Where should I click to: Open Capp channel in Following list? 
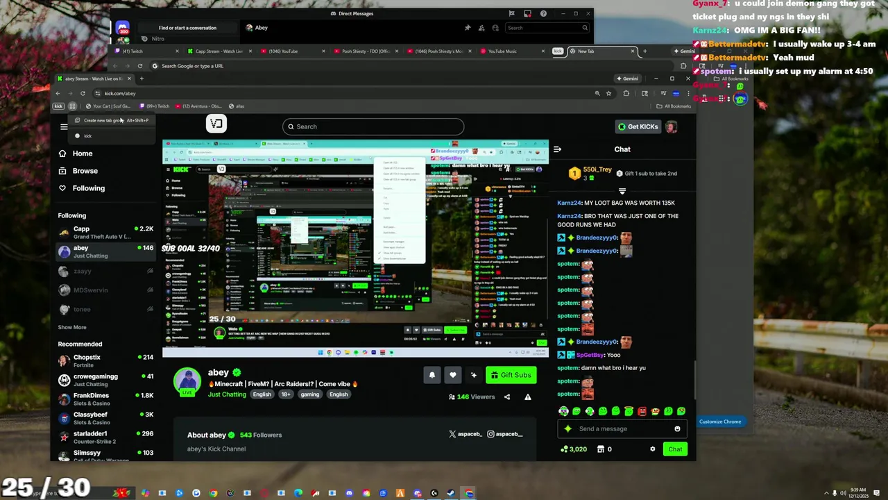point(105,232)
